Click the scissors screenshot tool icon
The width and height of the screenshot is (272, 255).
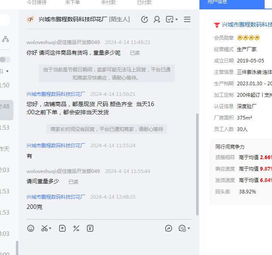point(44,228)
